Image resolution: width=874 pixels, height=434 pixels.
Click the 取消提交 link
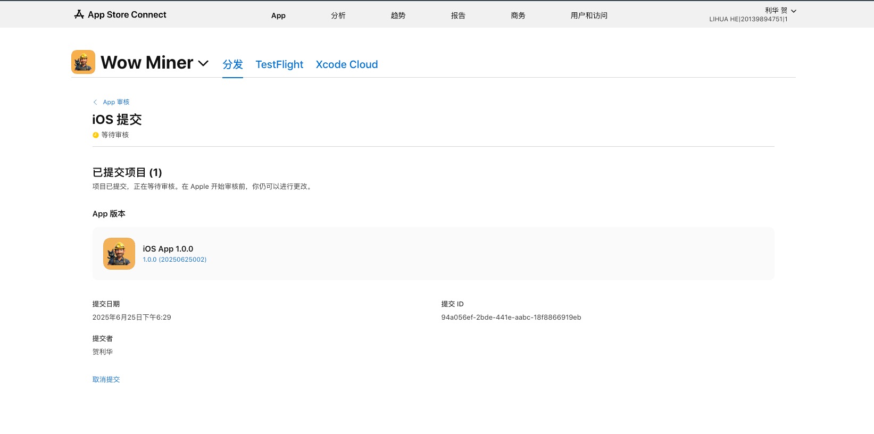106,379
